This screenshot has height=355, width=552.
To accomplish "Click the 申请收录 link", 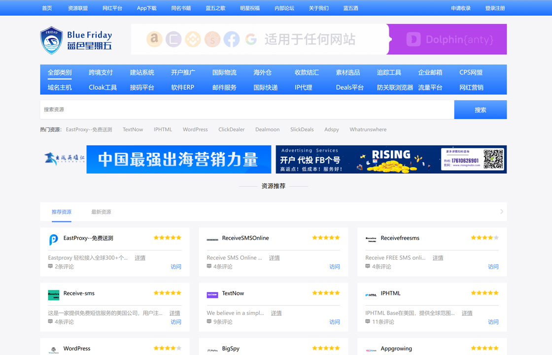I will [x=461, y=8].
